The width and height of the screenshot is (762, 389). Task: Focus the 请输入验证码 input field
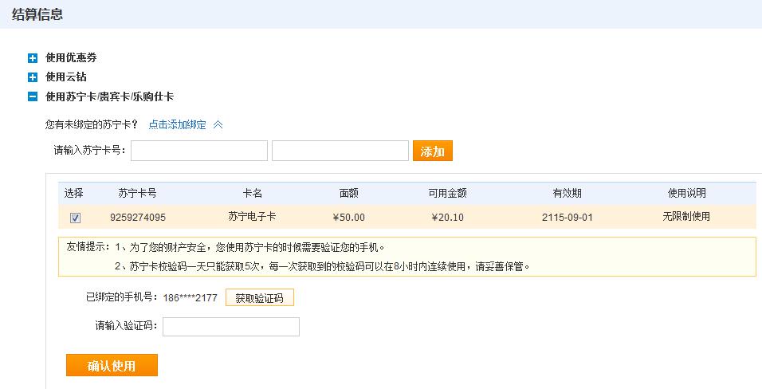point(231,327)
